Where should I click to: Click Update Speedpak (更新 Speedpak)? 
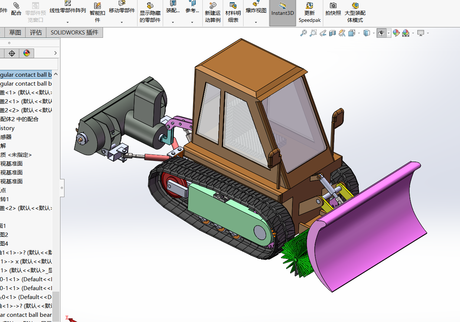(310, 13)
